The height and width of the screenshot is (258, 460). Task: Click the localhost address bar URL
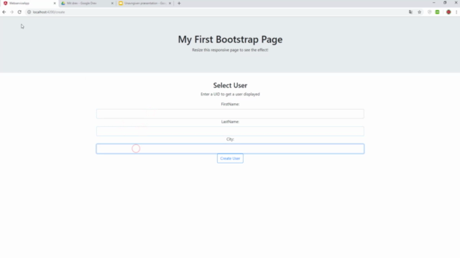(49, 12)
